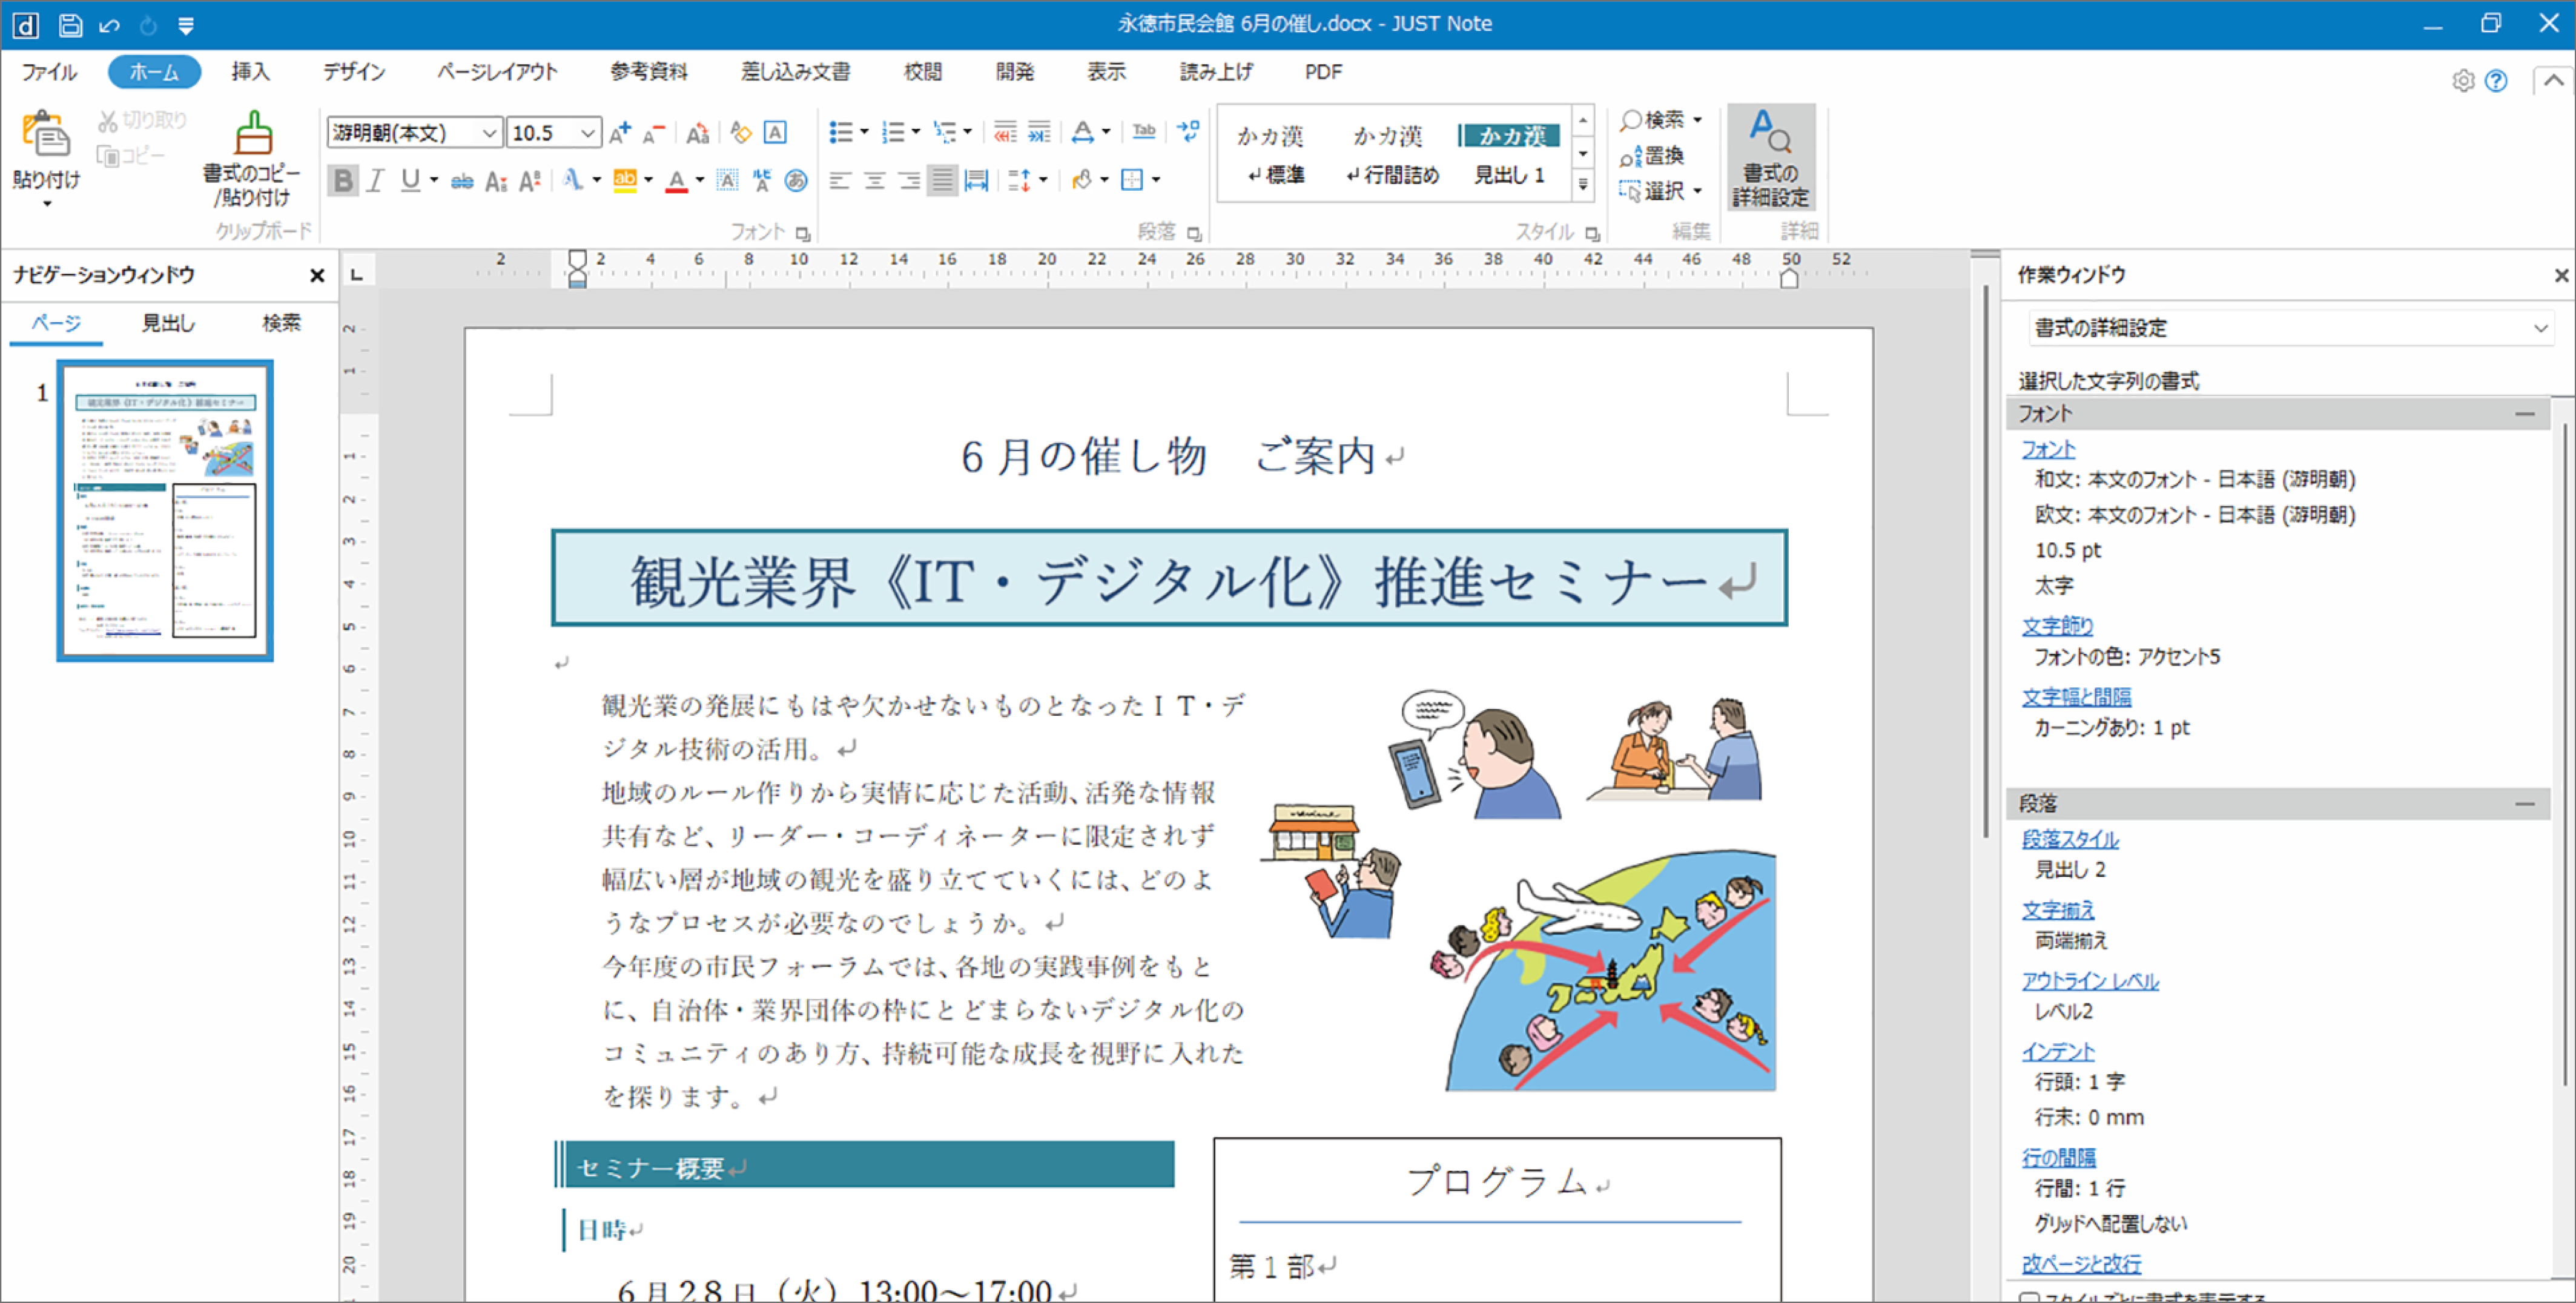
Task: Open 書式の詳細設定 ribbon button
Action: 1770,158
